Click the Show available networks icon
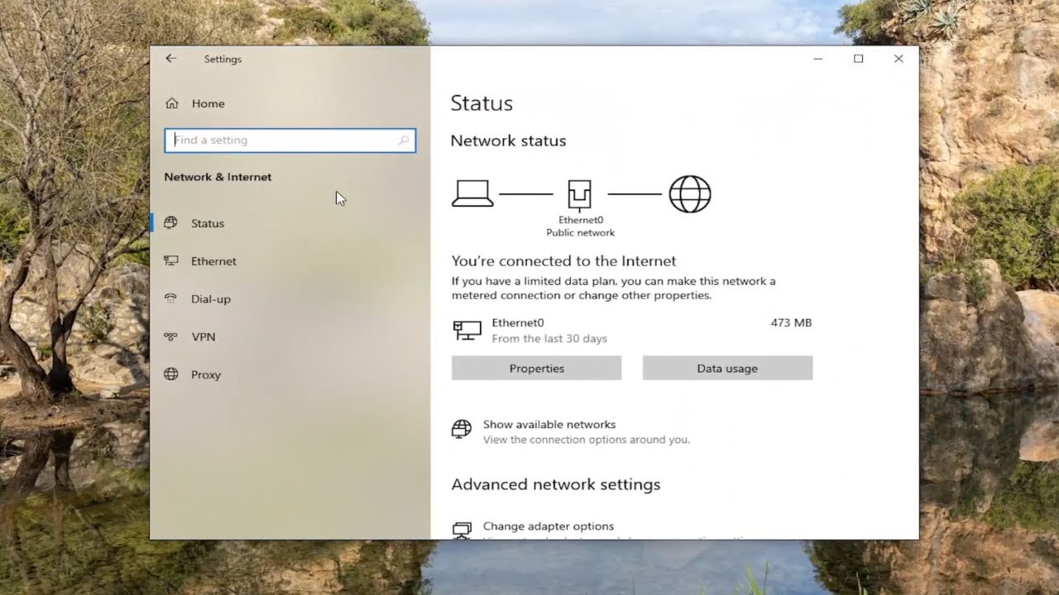 pos(462,429)
